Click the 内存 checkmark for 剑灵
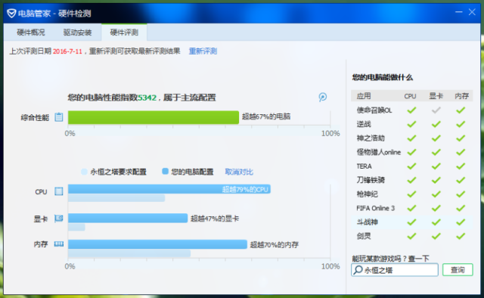484x298 pixels. (461, 236)
